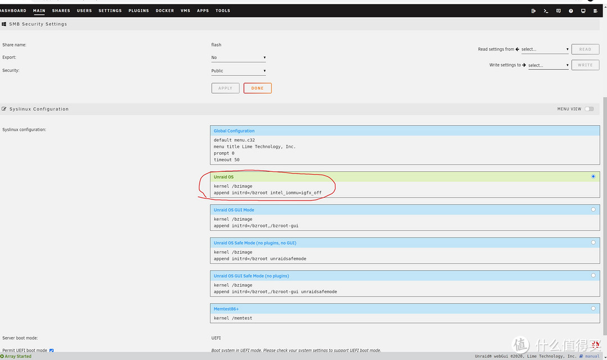This screenshot has height=360, width=607.
Task: Click the Memtest86+ header label
Action: 226,309
